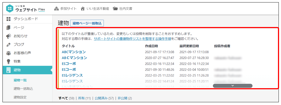This screenshot has width=281, height=105.
Task: Click the お知らせ megaphone icon
Action: tap(9, 36)
